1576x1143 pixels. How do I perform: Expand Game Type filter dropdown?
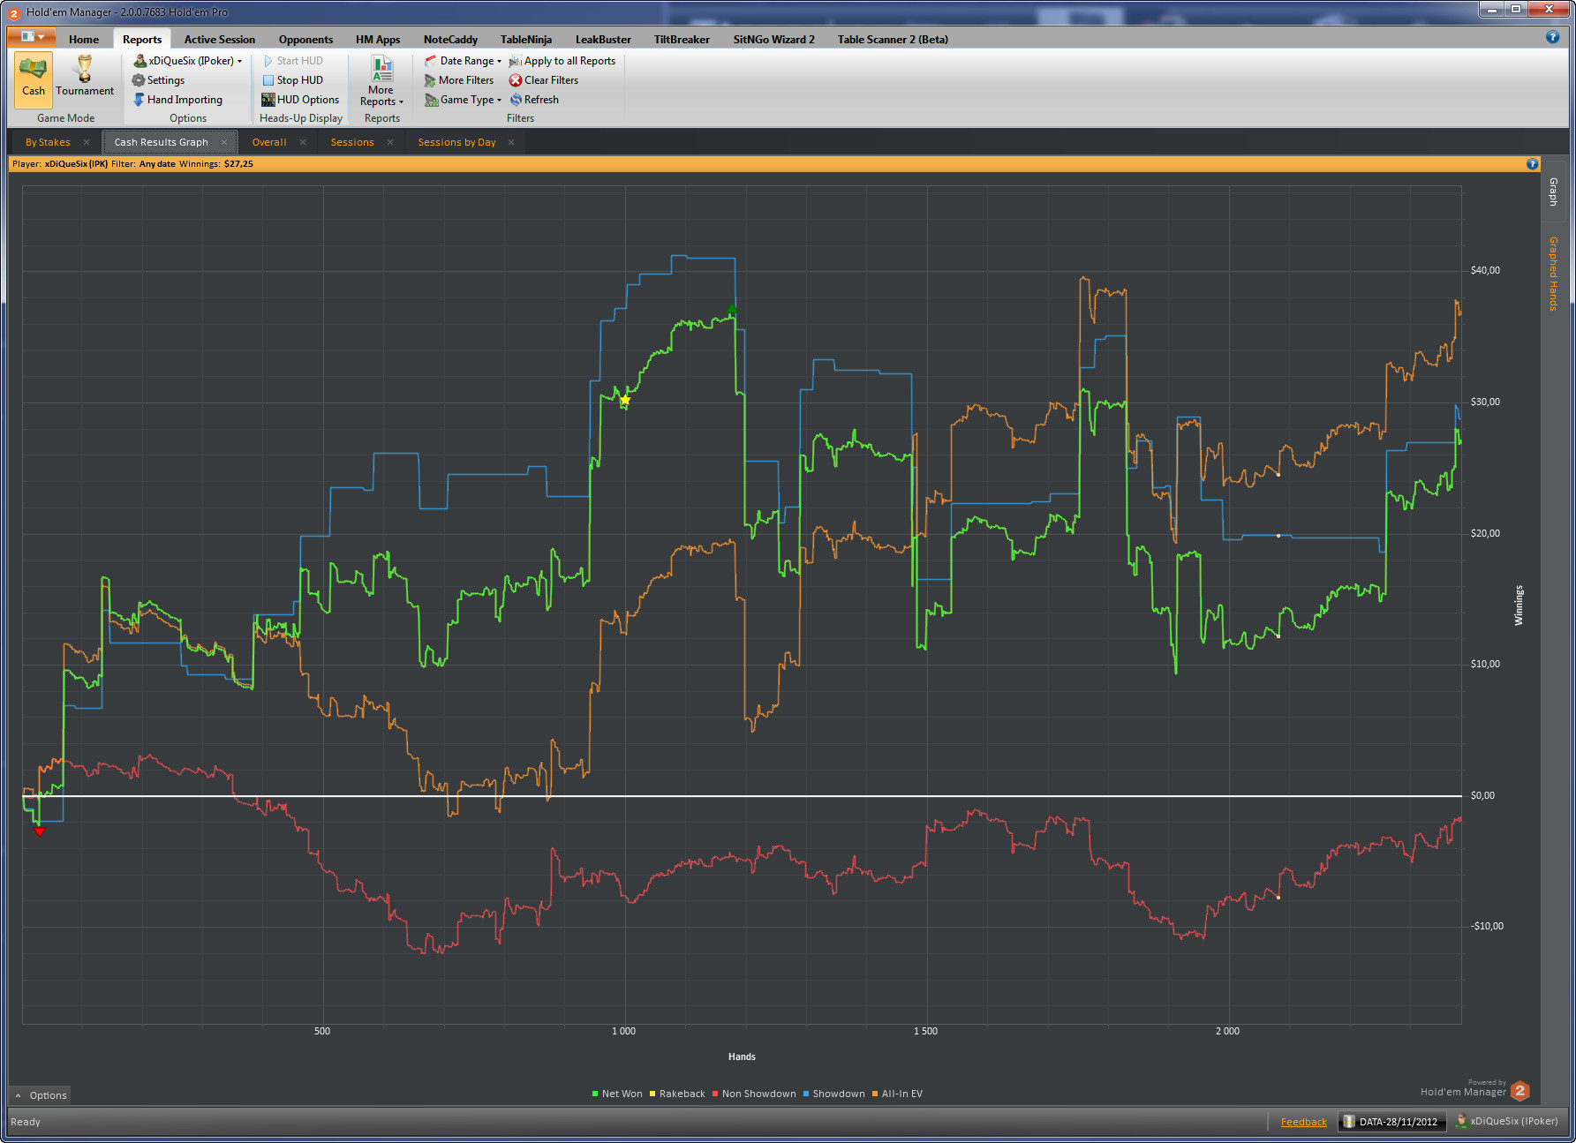(463, 100)
